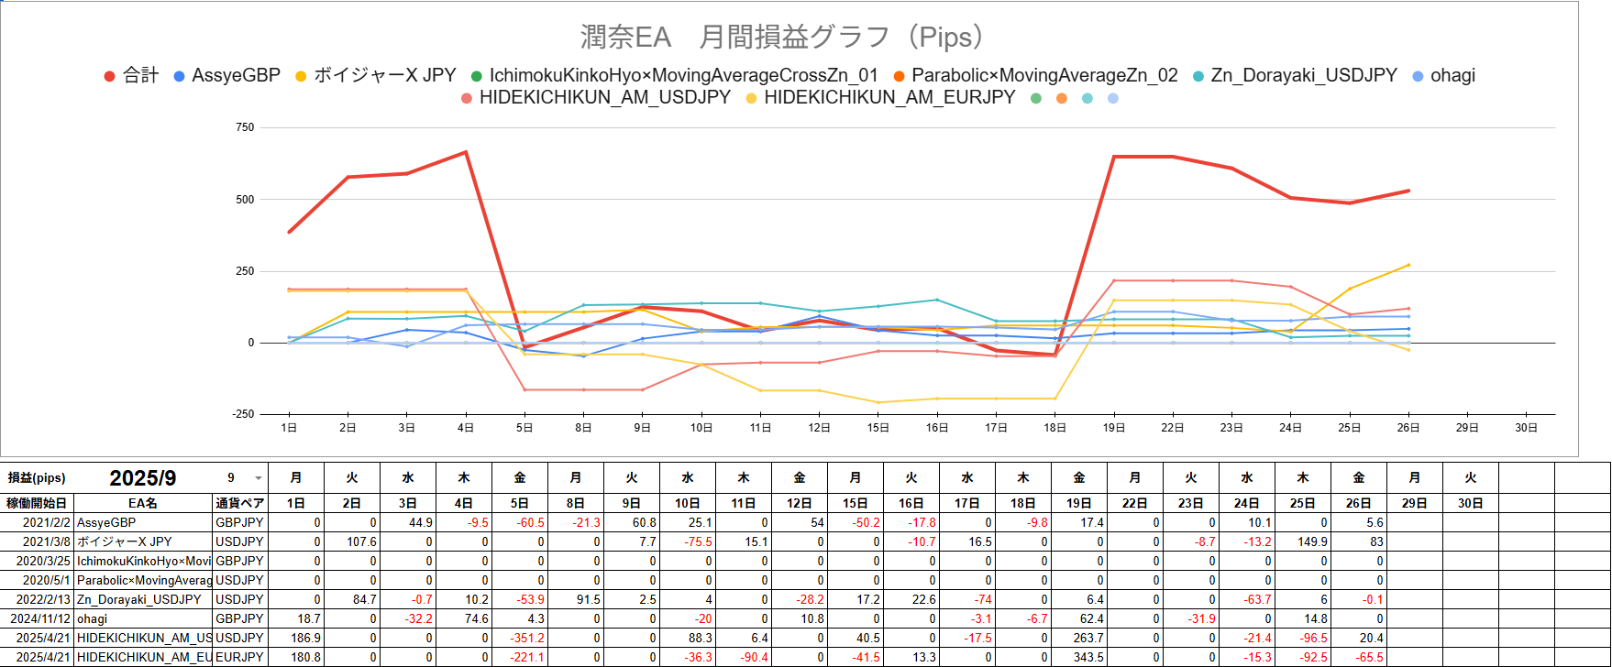Click the green IchimokuKinkoHyo legend dot
Image resolution: width=1612 pixels, height=667 pixels.
(476, 77)
